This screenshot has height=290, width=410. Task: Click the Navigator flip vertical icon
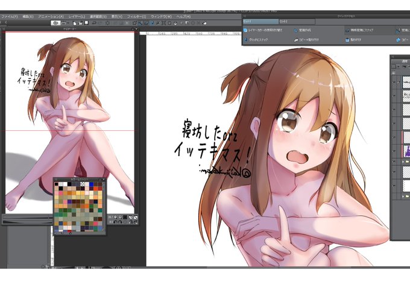[x=136, y=222]
